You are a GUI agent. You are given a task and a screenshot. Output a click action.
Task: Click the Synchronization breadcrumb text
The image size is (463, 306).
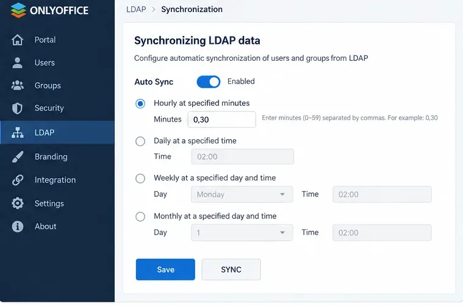coord(192,9)
